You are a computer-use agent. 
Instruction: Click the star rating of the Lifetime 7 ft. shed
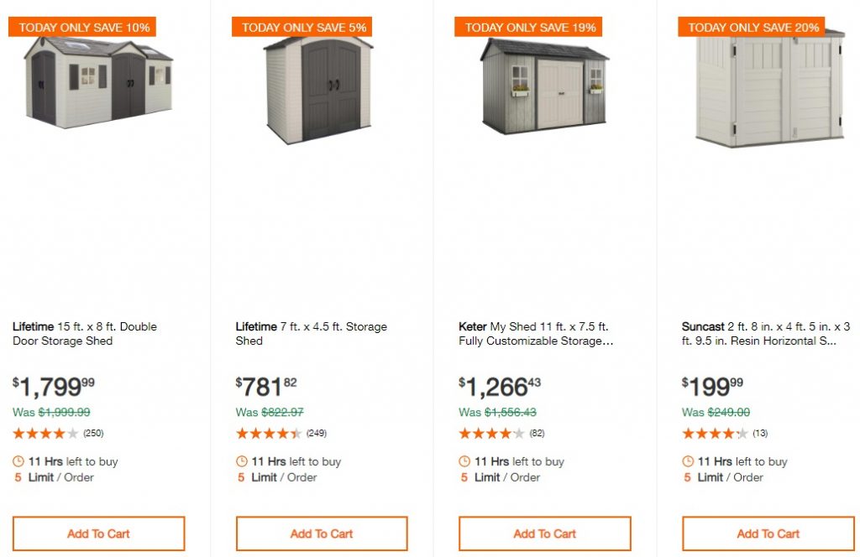point(269,434)
